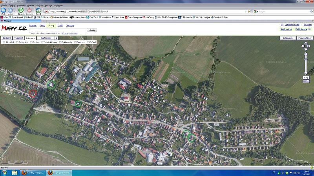Open the Soubor menu

(x=4, y=5)
